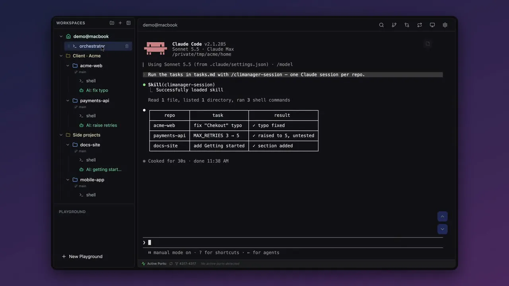Open the shell under payments-api
The width and height of the screenshot is (509, 286).
[91, 116]
